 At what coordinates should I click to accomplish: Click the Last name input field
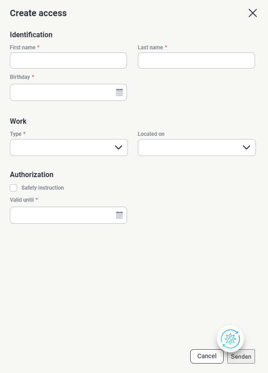coord(196,60)
